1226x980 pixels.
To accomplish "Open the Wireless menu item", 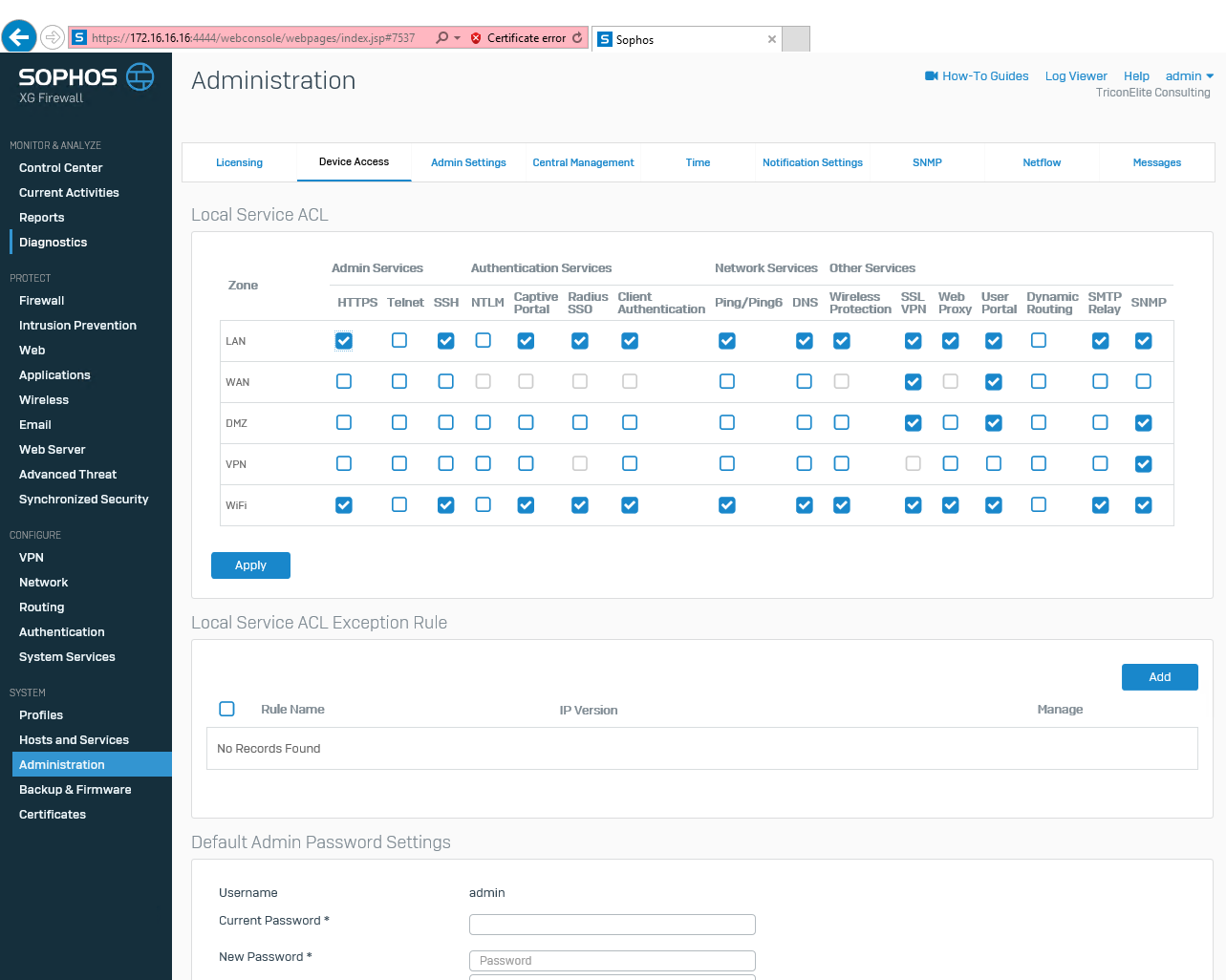I will click(x=44, y=400).
